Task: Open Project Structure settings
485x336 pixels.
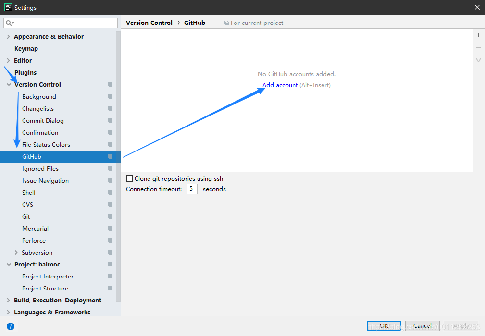Action: click(x=45, y=289)
